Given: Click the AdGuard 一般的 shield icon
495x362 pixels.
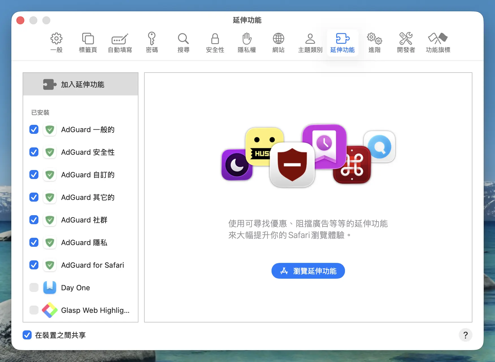Looking at the screenshot, I should [x=50, y=130].
